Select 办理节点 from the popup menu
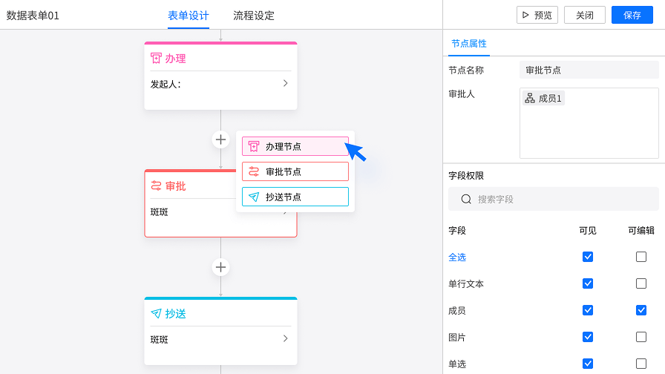Screen dimensions: 665x374 [295, 146]
